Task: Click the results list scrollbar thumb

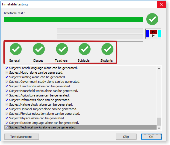Action: click(x=159, y=122)
